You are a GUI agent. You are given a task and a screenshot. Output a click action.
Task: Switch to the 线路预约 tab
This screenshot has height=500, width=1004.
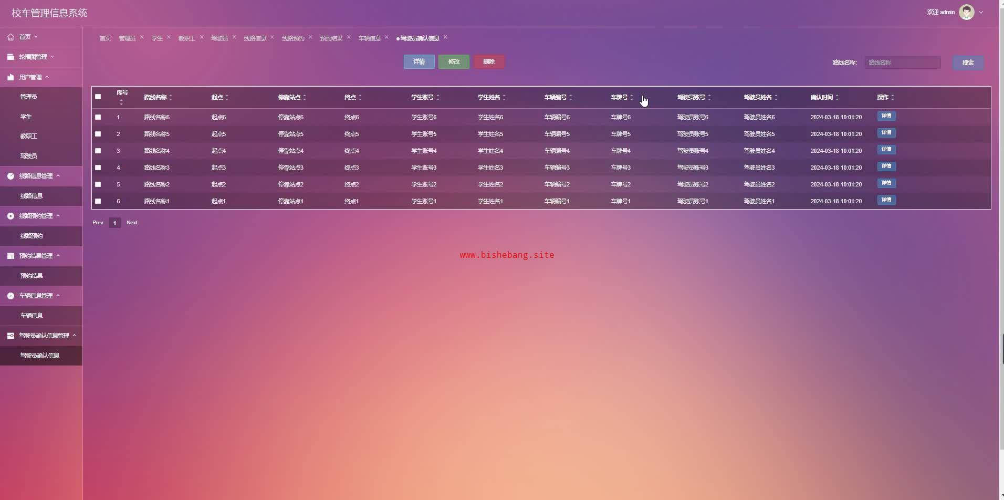[293, 38]
